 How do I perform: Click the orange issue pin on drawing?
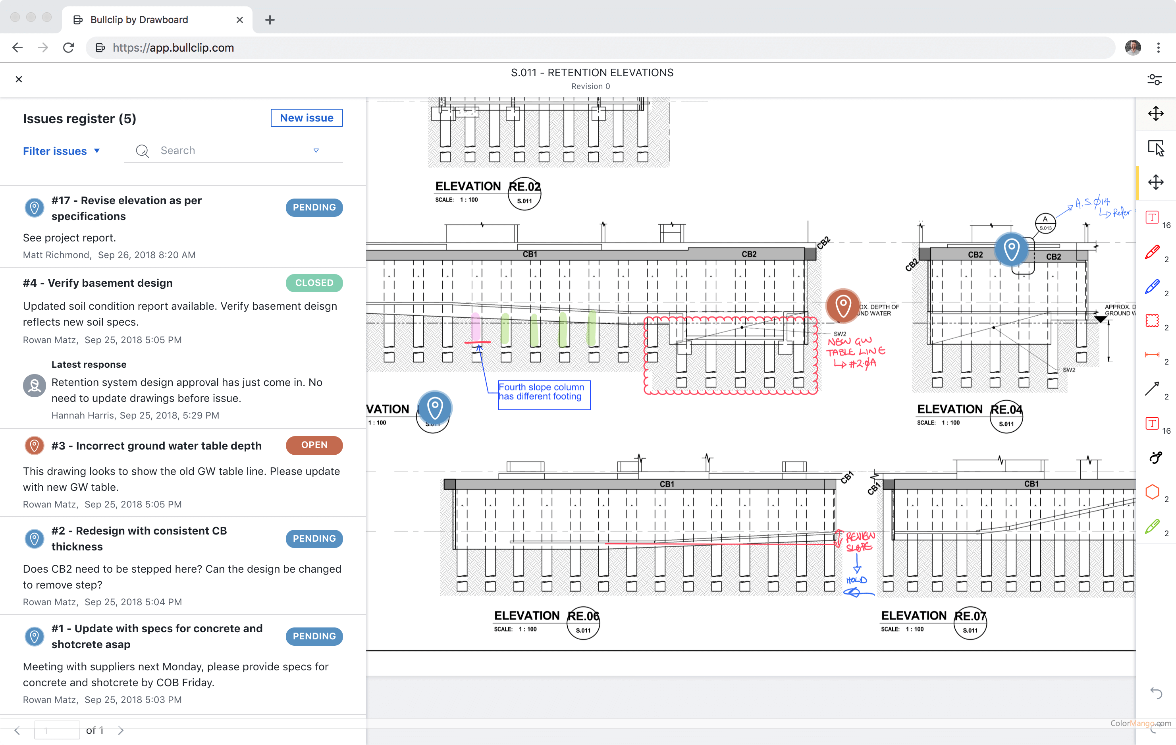(843, 306)
